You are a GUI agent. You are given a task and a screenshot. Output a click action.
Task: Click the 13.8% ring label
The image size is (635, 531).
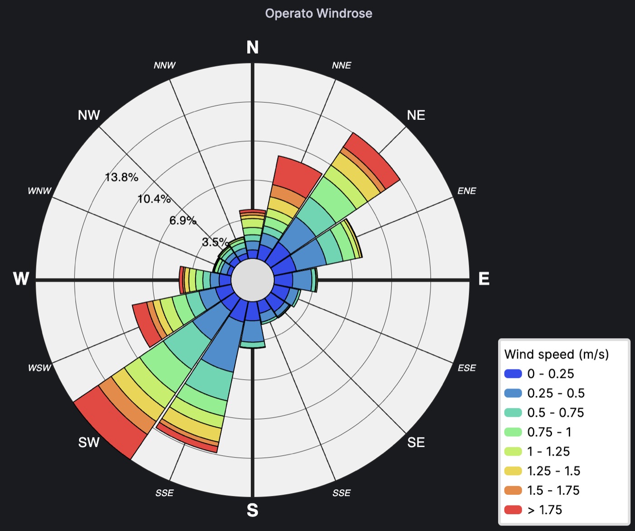click(122, 177)
